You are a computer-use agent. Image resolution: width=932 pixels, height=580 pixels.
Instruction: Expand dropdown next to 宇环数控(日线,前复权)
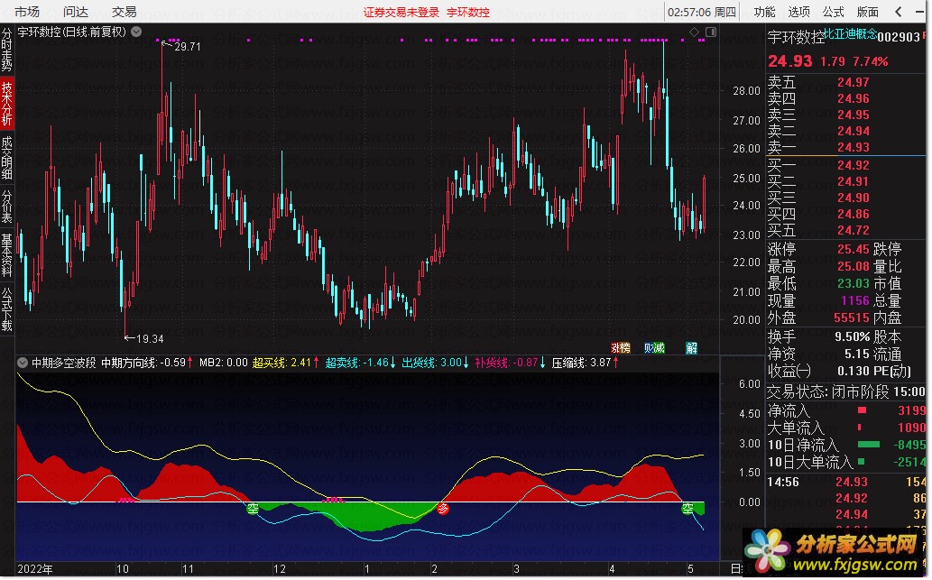click(x=136, y=32)
